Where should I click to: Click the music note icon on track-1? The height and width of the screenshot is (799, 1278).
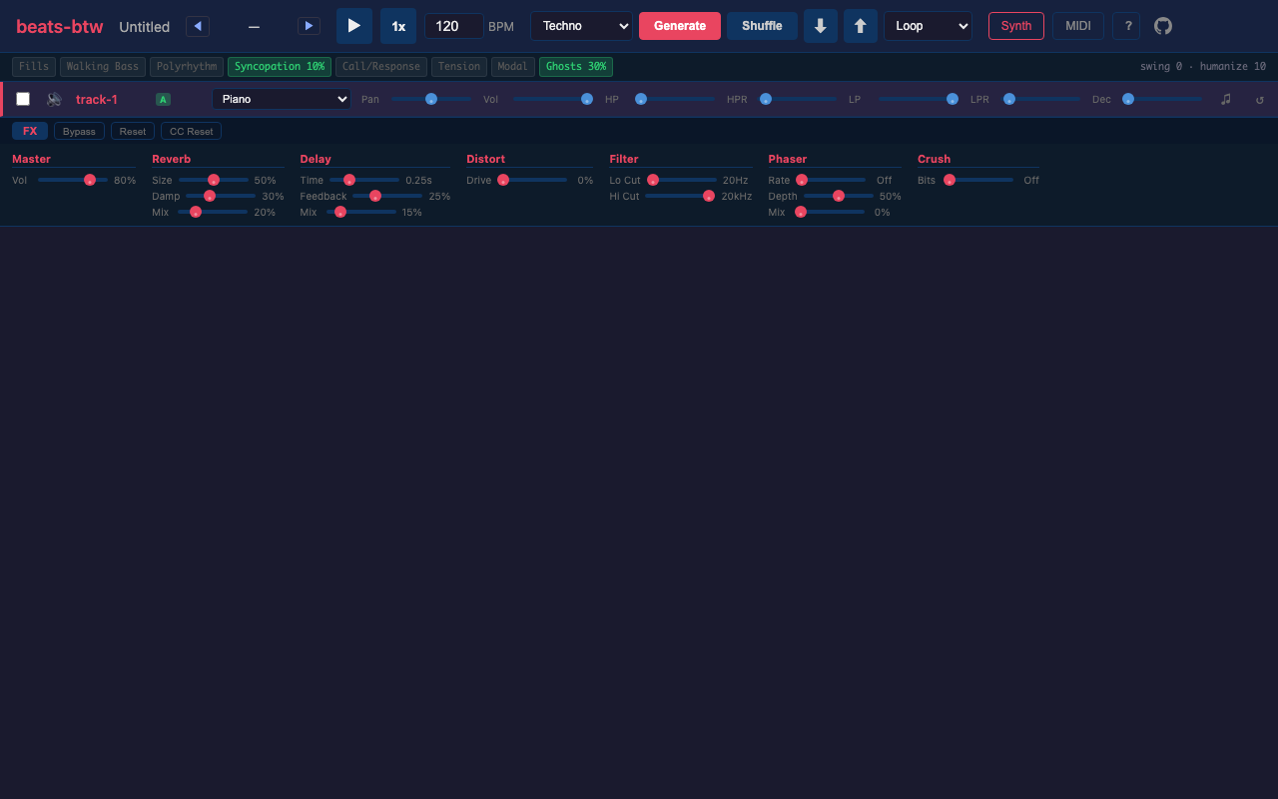pyautogui.click(x=1225, y=99)
